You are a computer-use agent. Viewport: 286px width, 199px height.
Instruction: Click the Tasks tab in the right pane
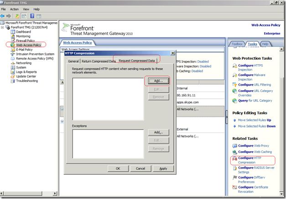[252, 44]
